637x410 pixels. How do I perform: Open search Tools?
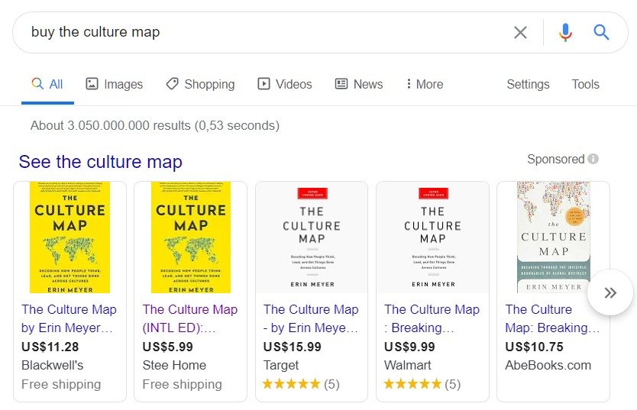[x=585, y=84]
